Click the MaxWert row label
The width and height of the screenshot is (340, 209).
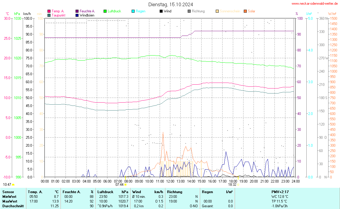[9, 201]
